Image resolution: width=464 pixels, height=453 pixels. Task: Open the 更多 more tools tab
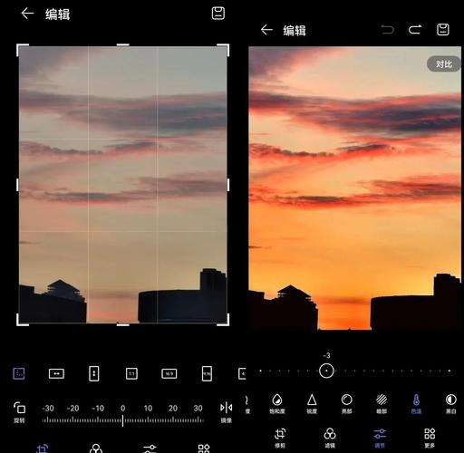[430, 438]
